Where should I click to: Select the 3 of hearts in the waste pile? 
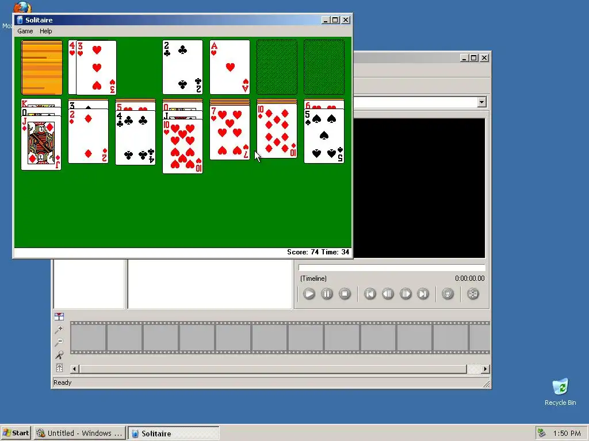click(x=97, y=68)
